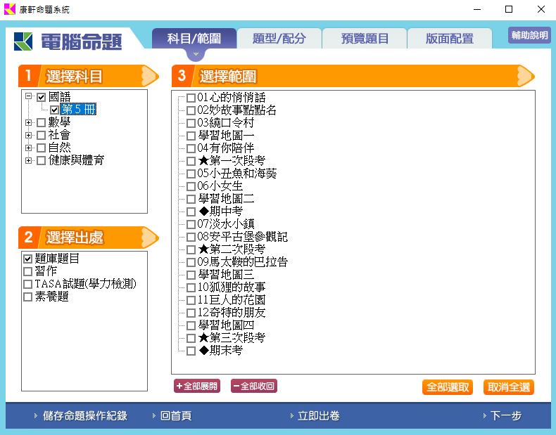Check the ◆期中考 checkbox
This screenshot has width=556, height=435.
tap(191, 212)
